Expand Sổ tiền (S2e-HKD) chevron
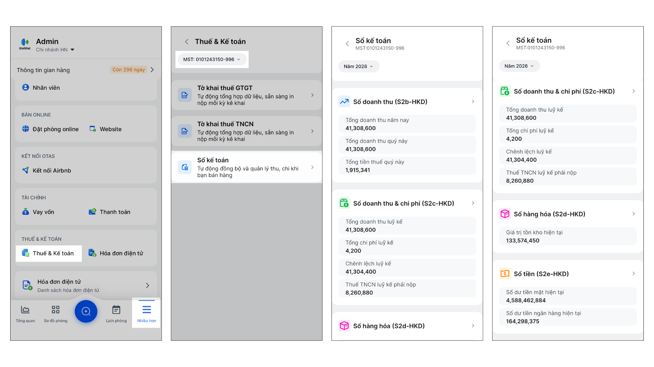The width and height of the screenshot is (654, 367). (633, 274)
